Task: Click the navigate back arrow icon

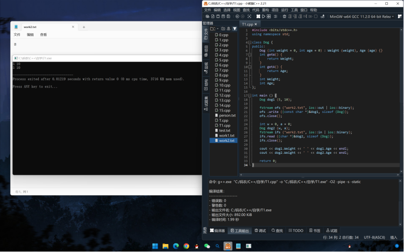Action: [237, 16]
